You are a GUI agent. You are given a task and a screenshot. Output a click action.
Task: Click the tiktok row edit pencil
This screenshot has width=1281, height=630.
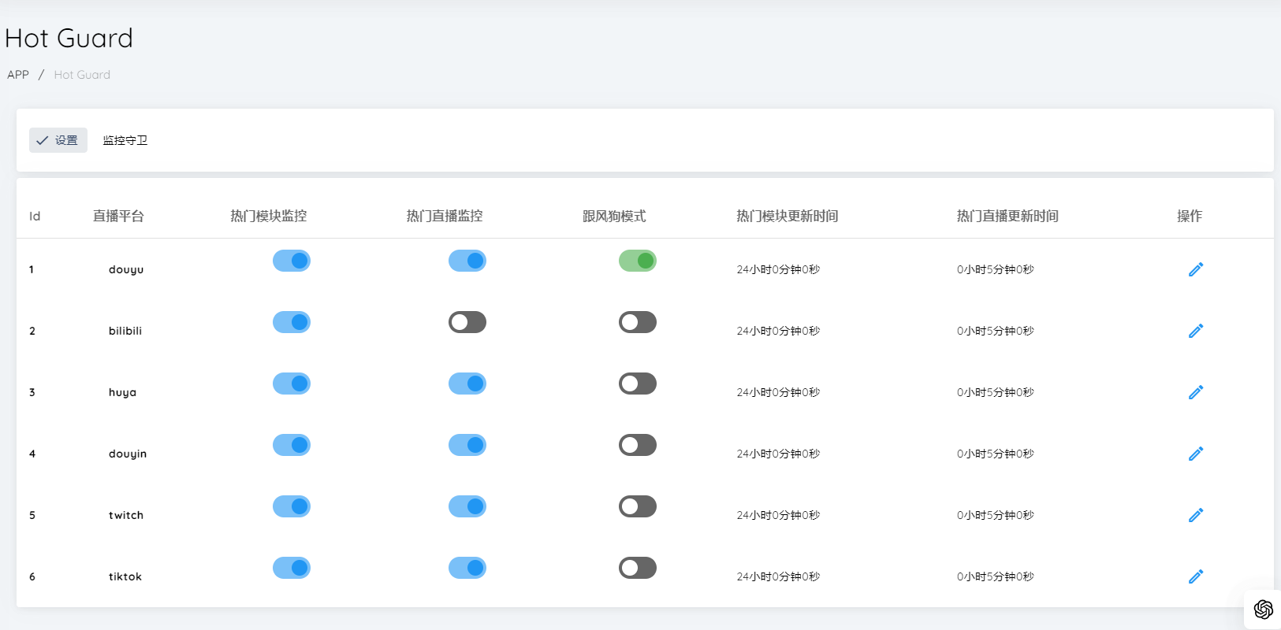pos(1195,576)
